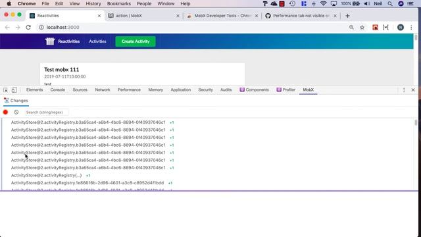The image size is (421, 237).
Task: Toggle the device toolbar icon
Action: coord(14,90)
